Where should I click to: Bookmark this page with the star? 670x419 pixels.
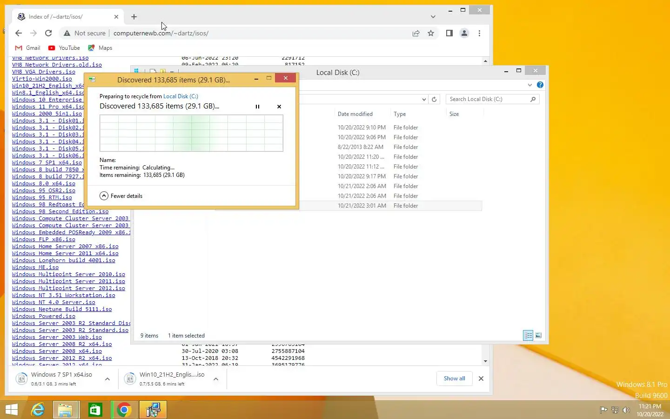coord(431,33)
